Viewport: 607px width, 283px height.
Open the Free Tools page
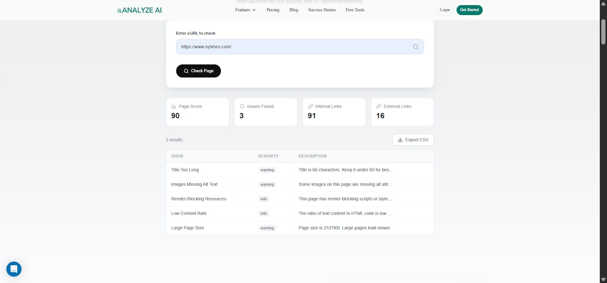(355, 10)
